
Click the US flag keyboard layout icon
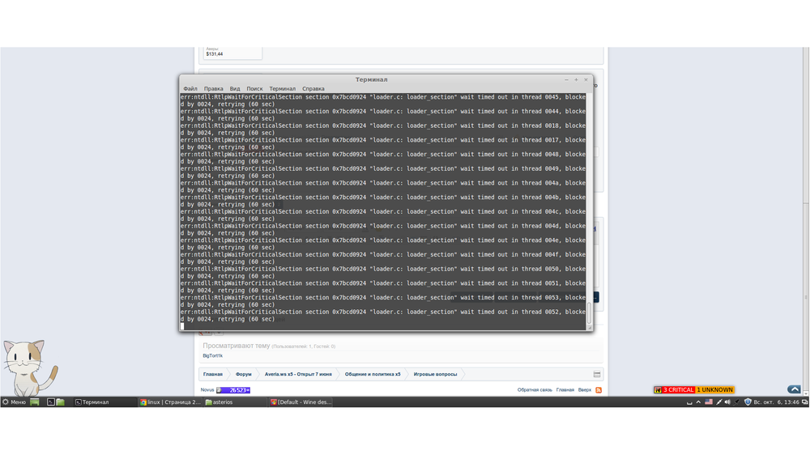click(708, 402)
